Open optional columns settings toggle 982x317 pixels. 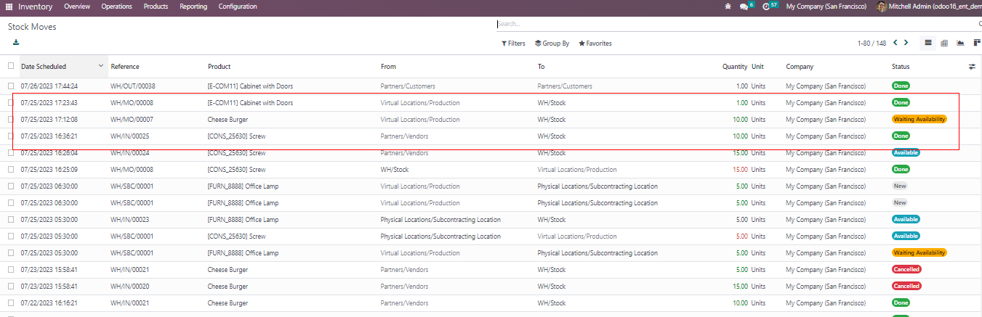(x=972, y=67)
